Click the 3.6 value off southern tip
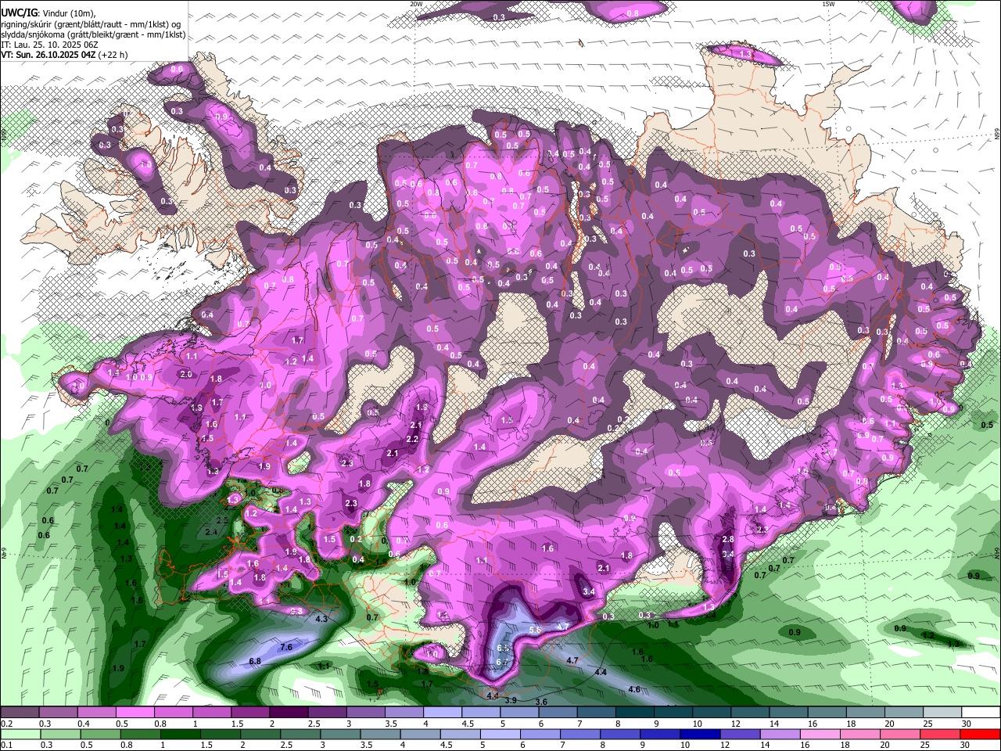Image resolution: width=1001 pixels, height=751 pixels. tap(540, 702)
